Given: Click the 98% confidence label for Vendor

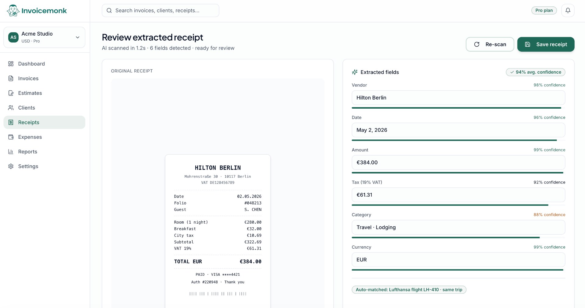Looking at the screenshot, I should [549, 85].
